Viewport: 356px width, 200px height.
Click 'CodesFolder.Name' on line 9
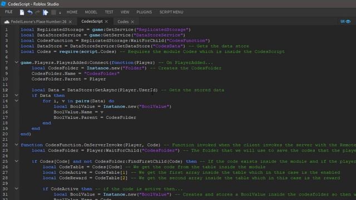tap(53, 73)
